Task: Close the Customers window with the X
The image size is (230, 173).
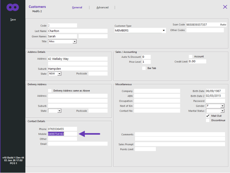Action: coord(225,7)
